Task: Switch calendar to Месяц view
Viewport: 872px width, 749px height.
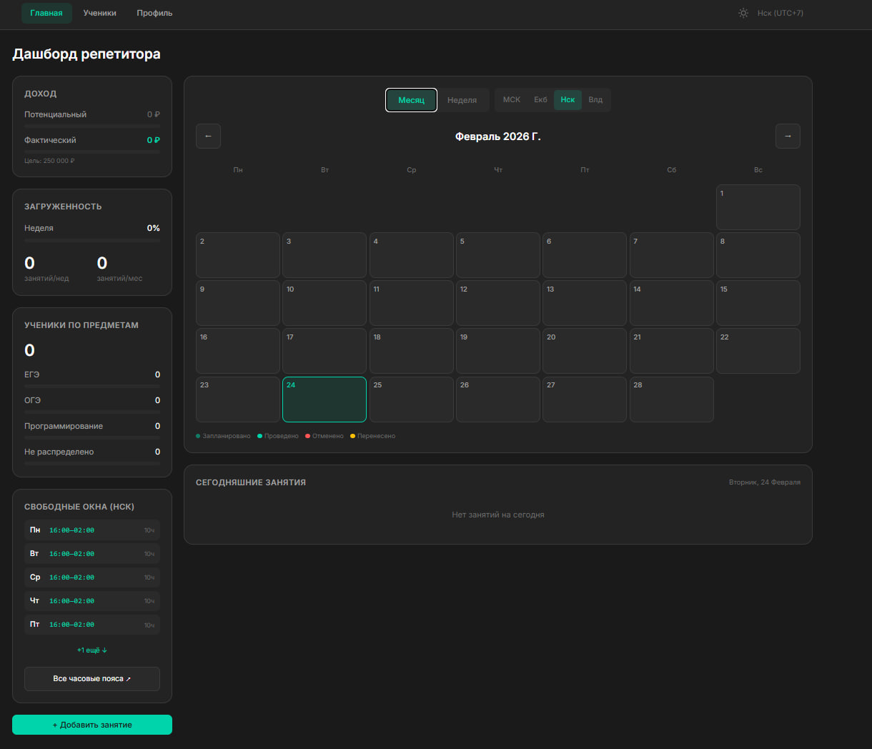Action: tap(411, 100)
